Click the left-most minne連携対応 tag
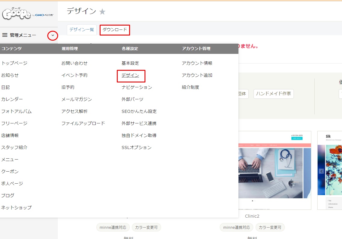 (x=113, y=227)
